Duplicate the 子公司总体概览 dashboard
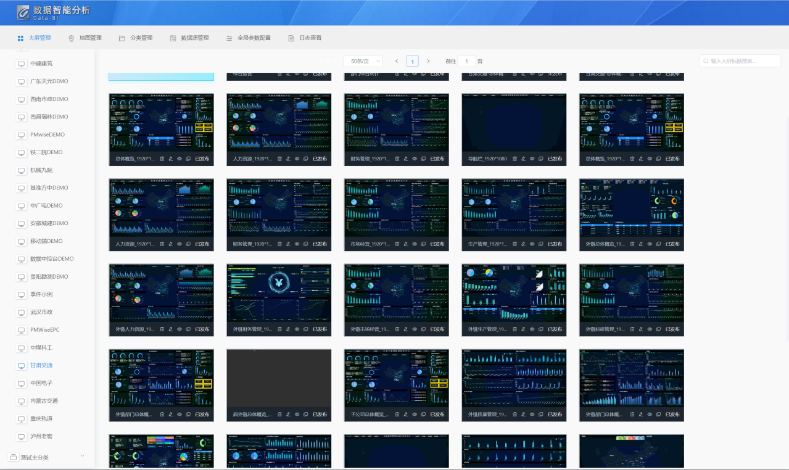Viewport: 789px width, 470px height. tap(423, 415)
